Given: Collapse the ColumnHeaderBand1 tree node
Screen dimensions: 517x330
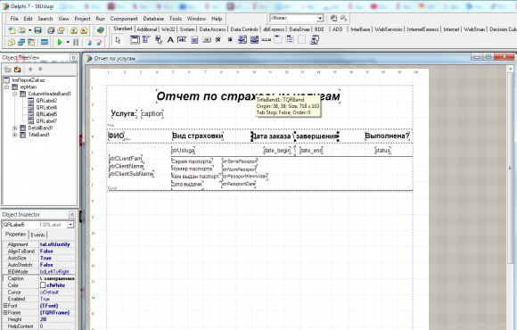Looking at the screenshot, I should point(14,94).
